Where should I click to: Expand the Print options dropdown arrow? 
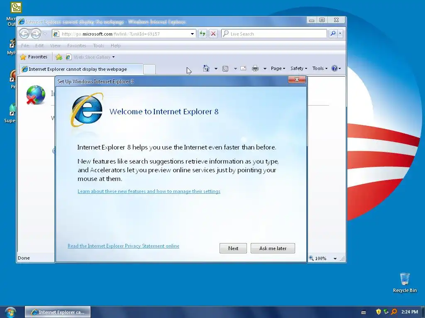265,69
